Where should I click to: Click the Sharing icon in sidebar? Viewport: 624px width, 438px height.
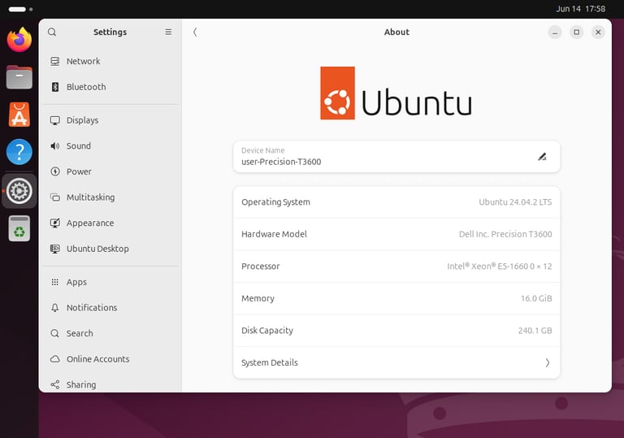click(x=55, y=384)
